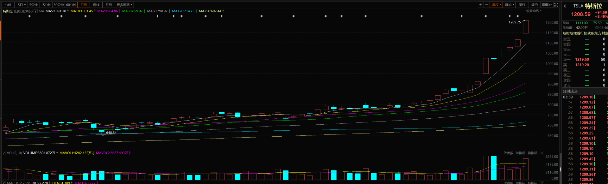Click the 买一 1219.20 bid price
Viewport: 608px width, 184px height.
[582, 65]
